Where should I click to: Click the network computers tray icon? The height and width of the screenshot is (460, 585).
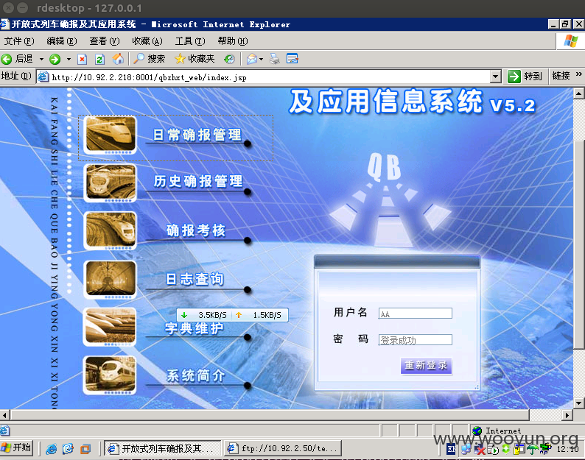point(466,450)
